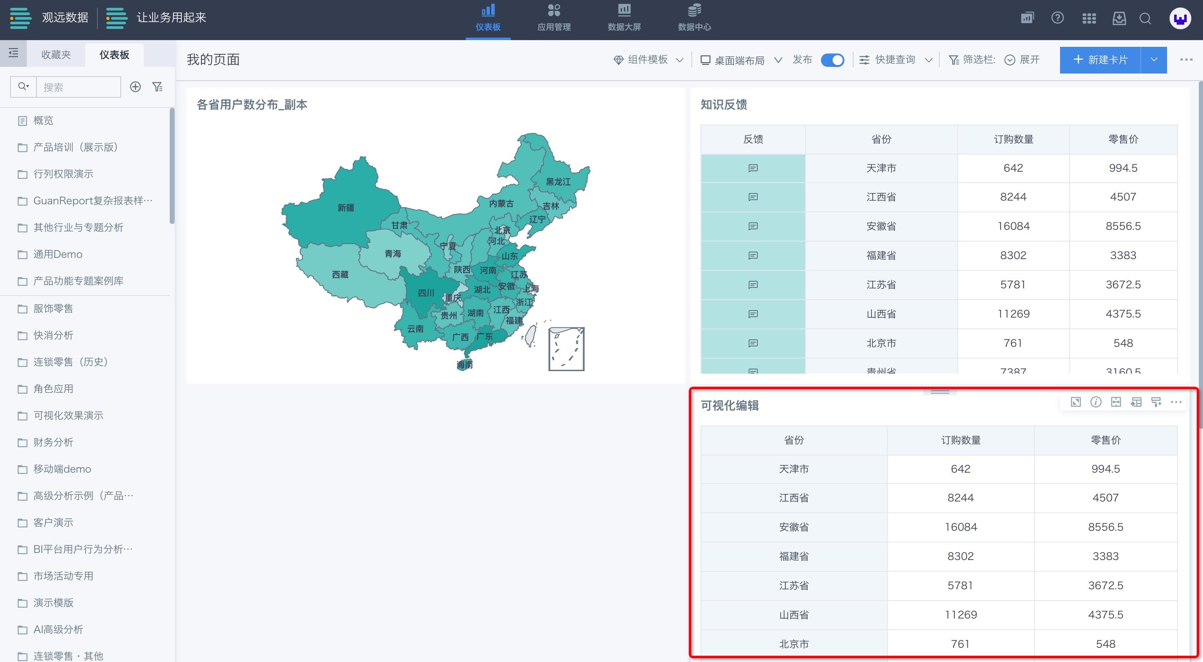Add a new dashboard item with plus icon
This screenshot has height=662, width=1203.
click(x=135, y=87)
